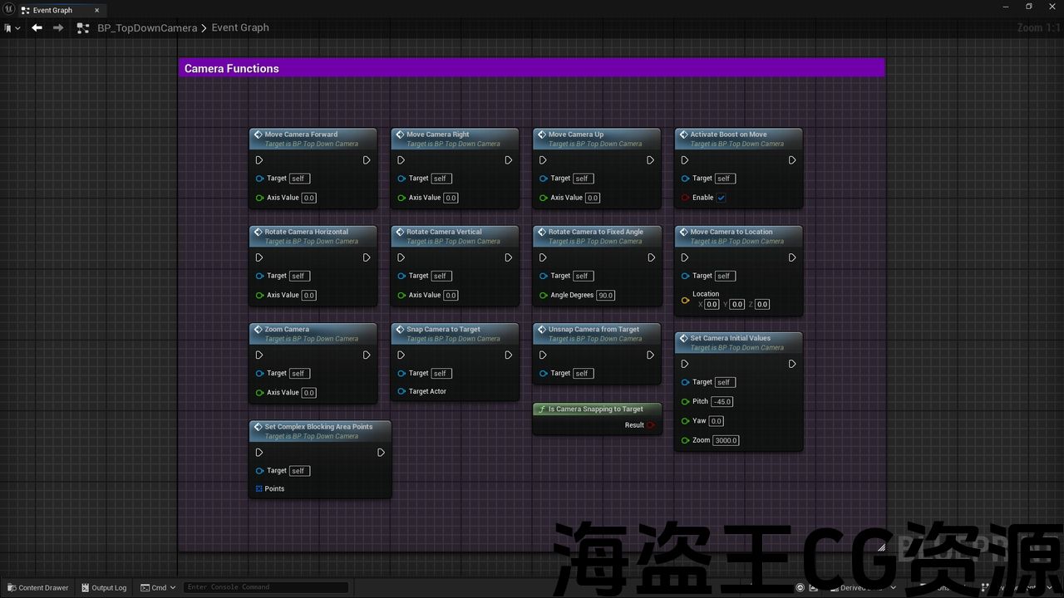
Task: Click yellow Location vector pin
Action: 685,300
